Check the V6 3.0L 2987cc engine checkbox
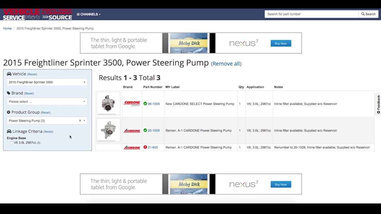The image size is (381, 214). (x=12, y=143)
